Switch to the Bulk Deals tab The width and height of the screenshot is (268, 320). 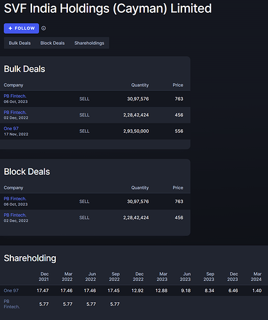point(20,43)
